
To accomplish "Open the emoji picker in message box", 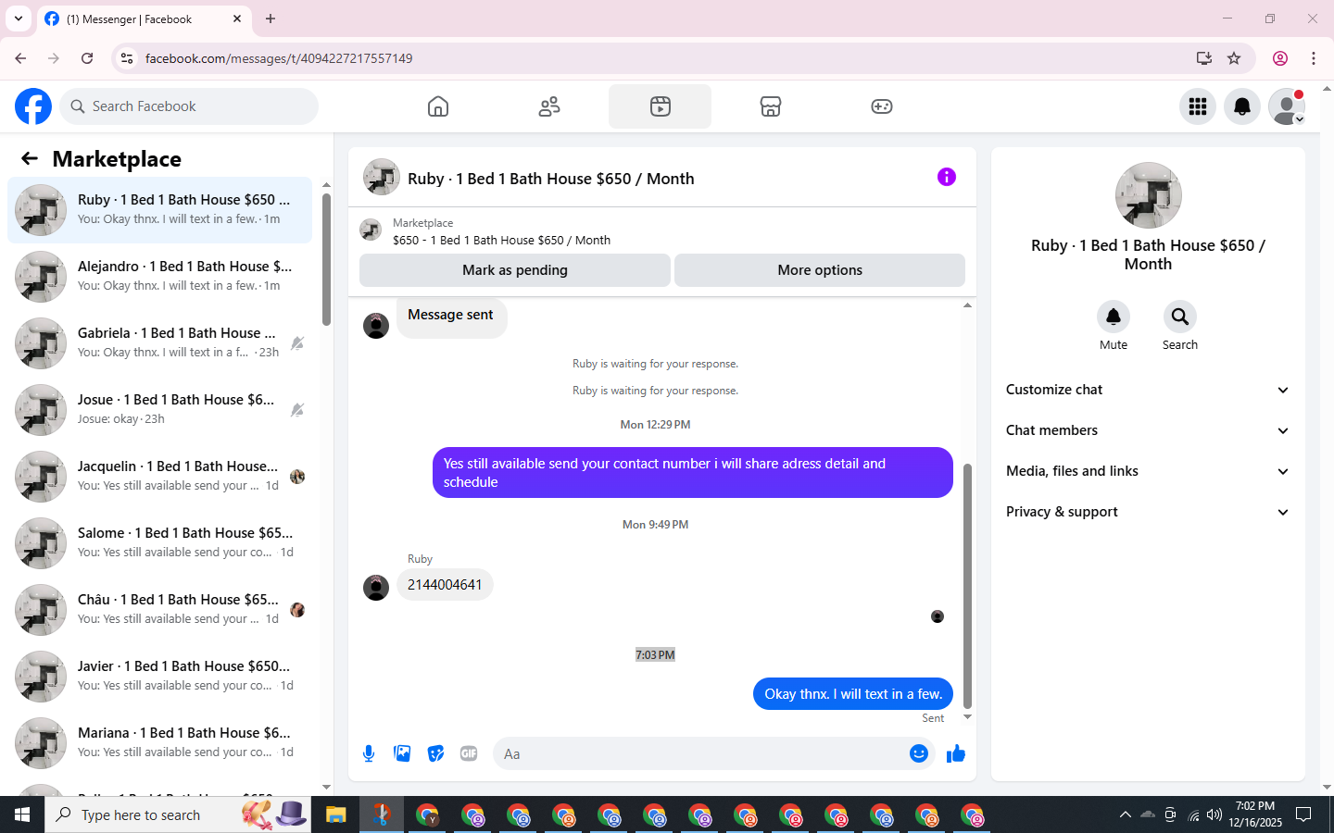I will (918, 753).
